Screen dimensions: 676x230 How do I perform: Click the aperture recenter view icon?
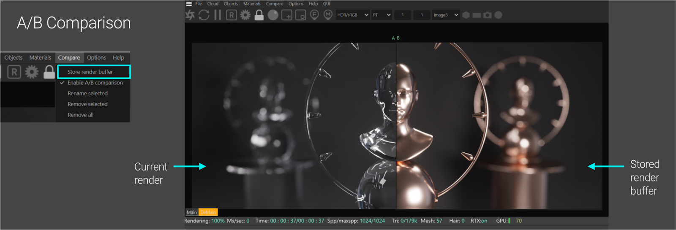point(190,15)
